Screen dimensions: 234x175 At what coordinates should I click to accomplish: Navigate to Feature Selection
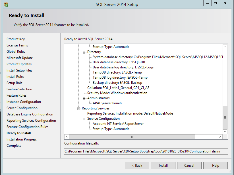(19, 89)
